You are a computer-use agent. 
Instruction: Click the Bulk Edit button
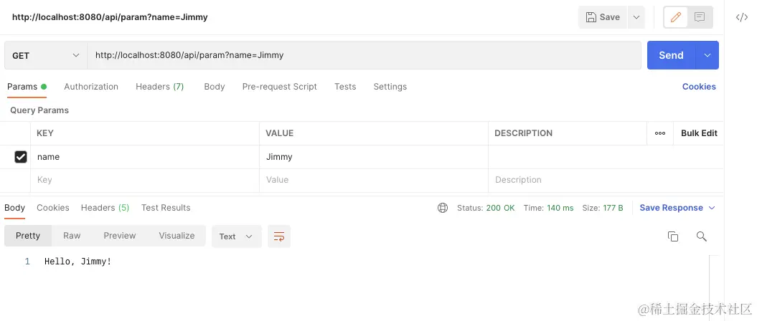point(699,133)
